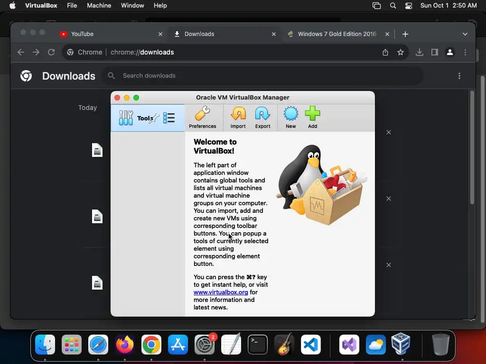Open Trash from the dock
486x364 pixels.
coord(440,345)
